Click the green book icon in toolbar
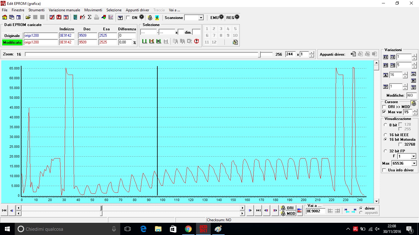The width and height of the screenshot is (419, 235). (x=75, y=17)
